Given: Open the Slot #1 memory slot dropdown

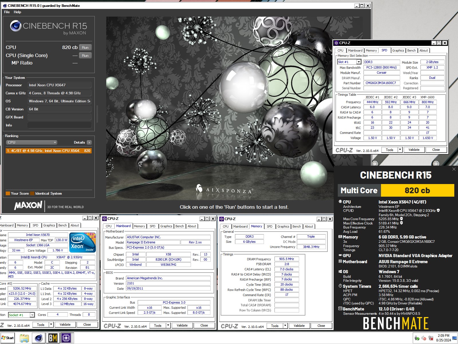Looking at the screenshot, I should [x=358, y=62].
